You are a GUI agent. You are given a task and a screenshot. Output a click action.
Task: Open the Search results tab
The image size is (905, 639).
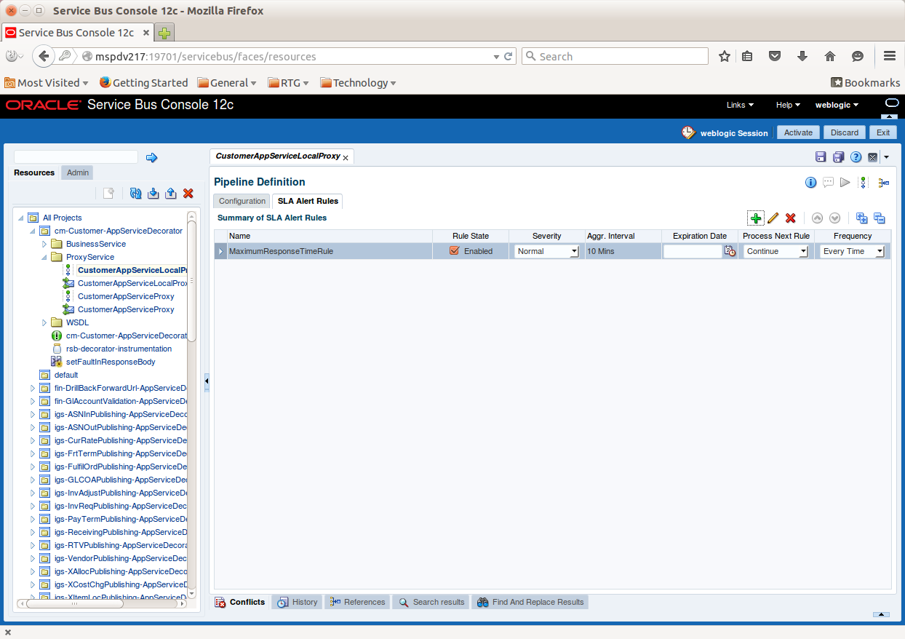click(x=431, y=602)
